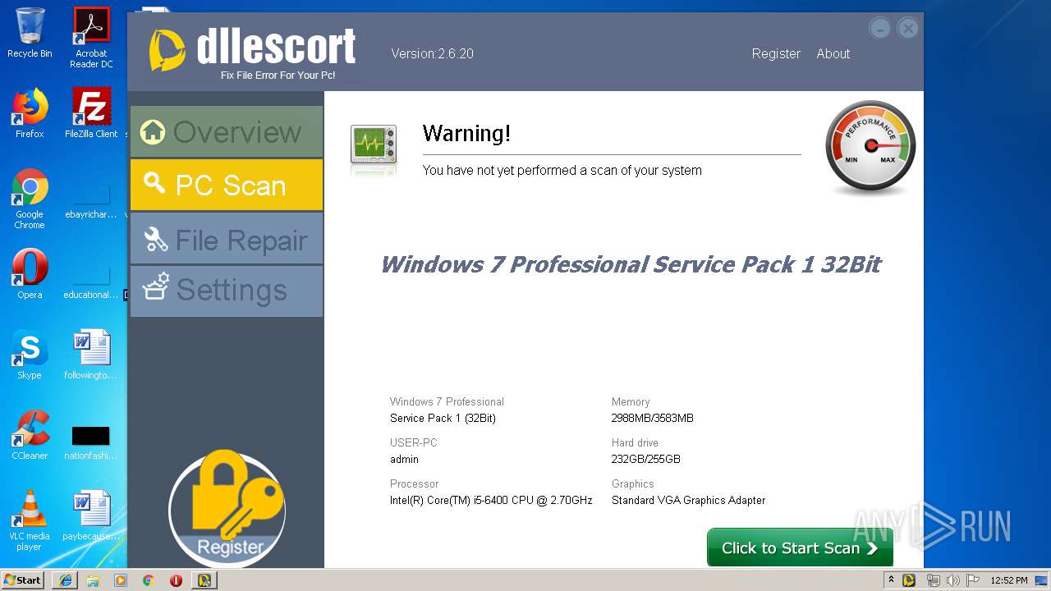Minimize the dllescort window
The height and width of the screenshot is (591, 1051).
(879, 29)
